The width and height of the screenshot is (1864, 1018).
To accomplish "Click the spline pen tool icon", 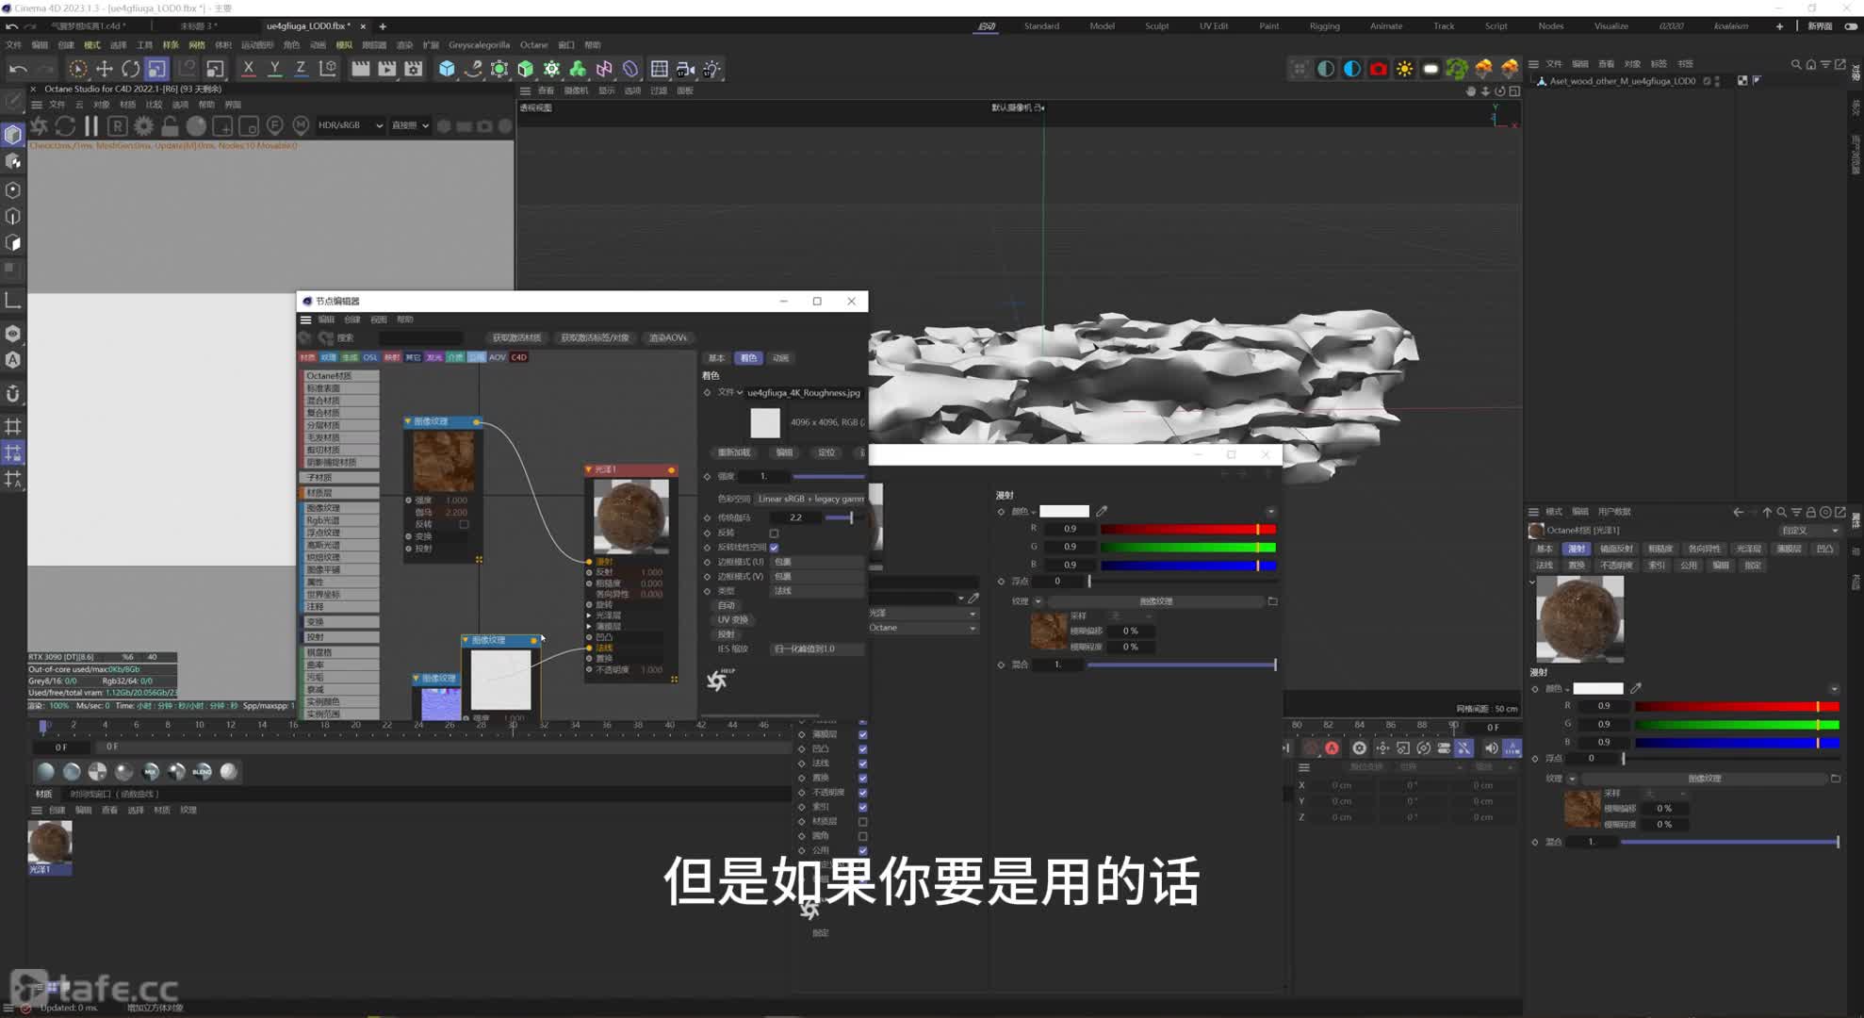I will [473, 69].
